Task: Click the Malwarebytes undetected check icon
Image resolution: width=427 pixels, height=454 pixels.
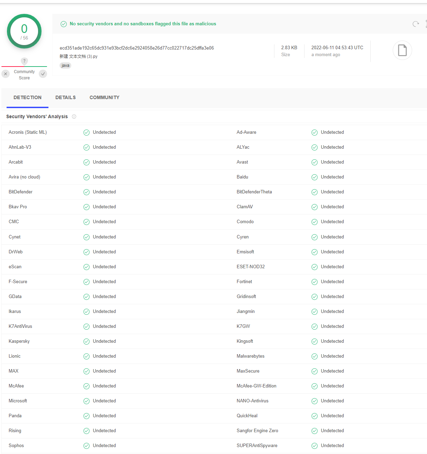Action: 315,356
